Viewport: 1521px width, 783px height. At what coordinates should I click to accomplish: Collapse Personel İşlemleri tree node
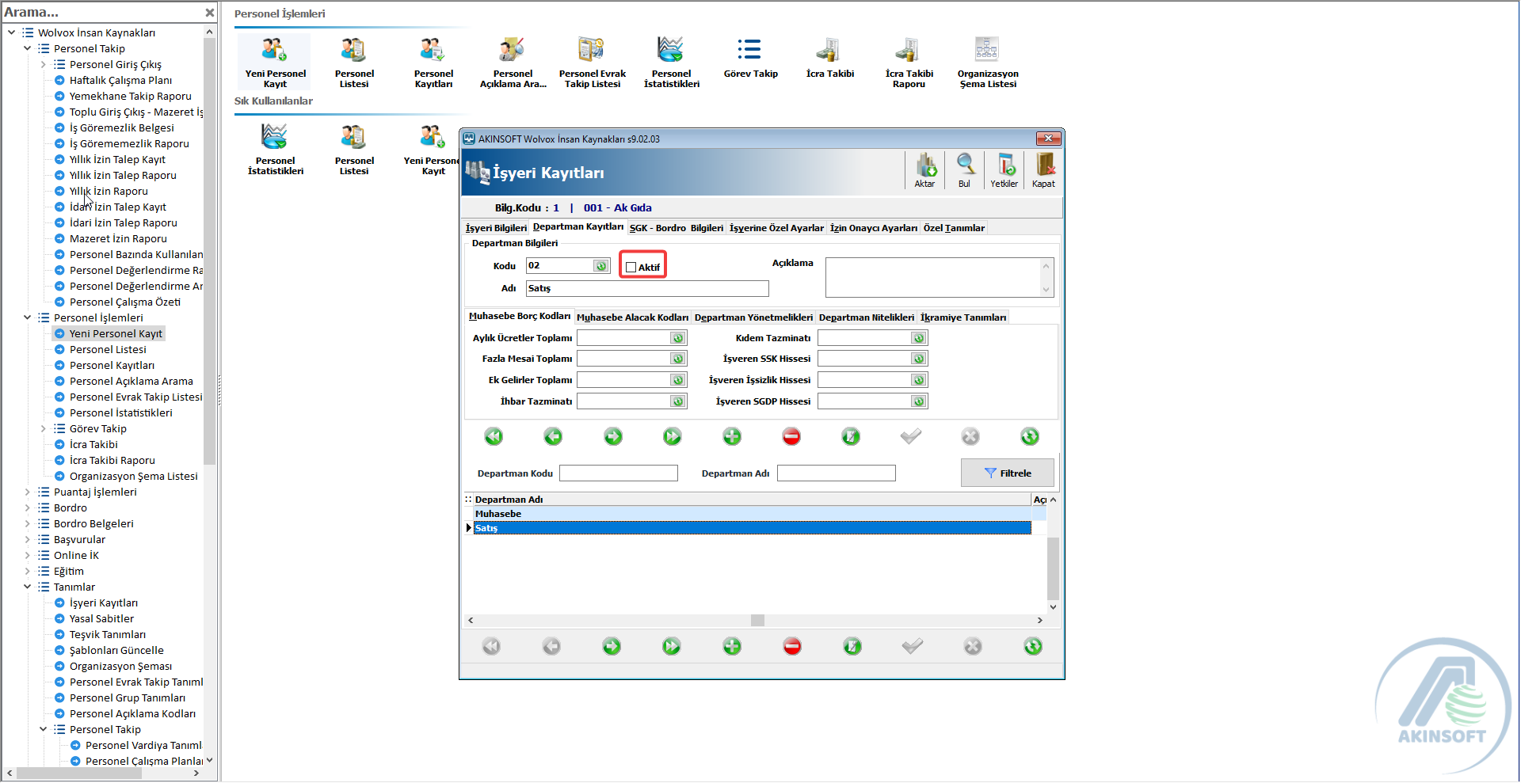(28, 317)
